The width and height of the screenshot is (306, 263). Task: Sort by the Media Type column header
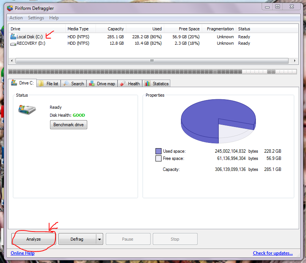pyautogui.click(x=80, y=29)
